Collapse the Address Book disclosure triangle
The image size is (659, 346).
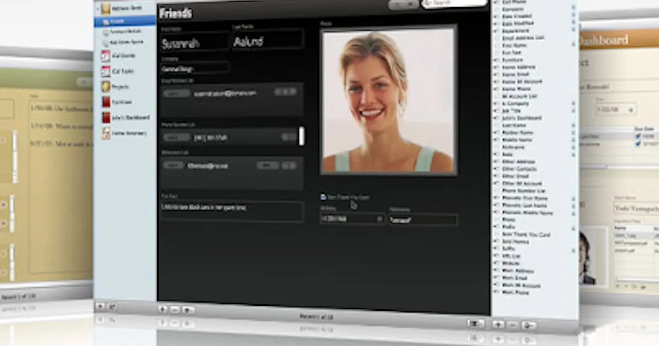click(x=98, y=9)
